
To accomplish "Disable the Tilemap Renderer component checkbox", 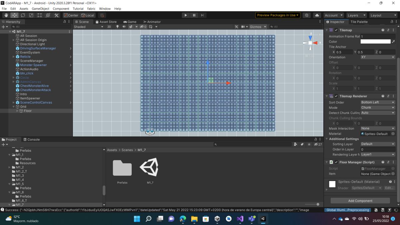I will (x=336, y=96).
